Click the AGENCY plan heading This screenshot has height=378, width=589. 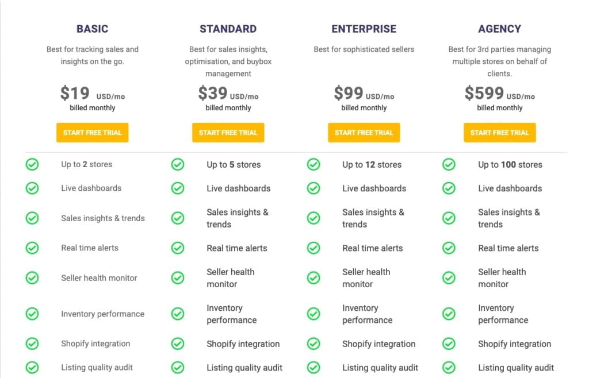click(500, 29)
